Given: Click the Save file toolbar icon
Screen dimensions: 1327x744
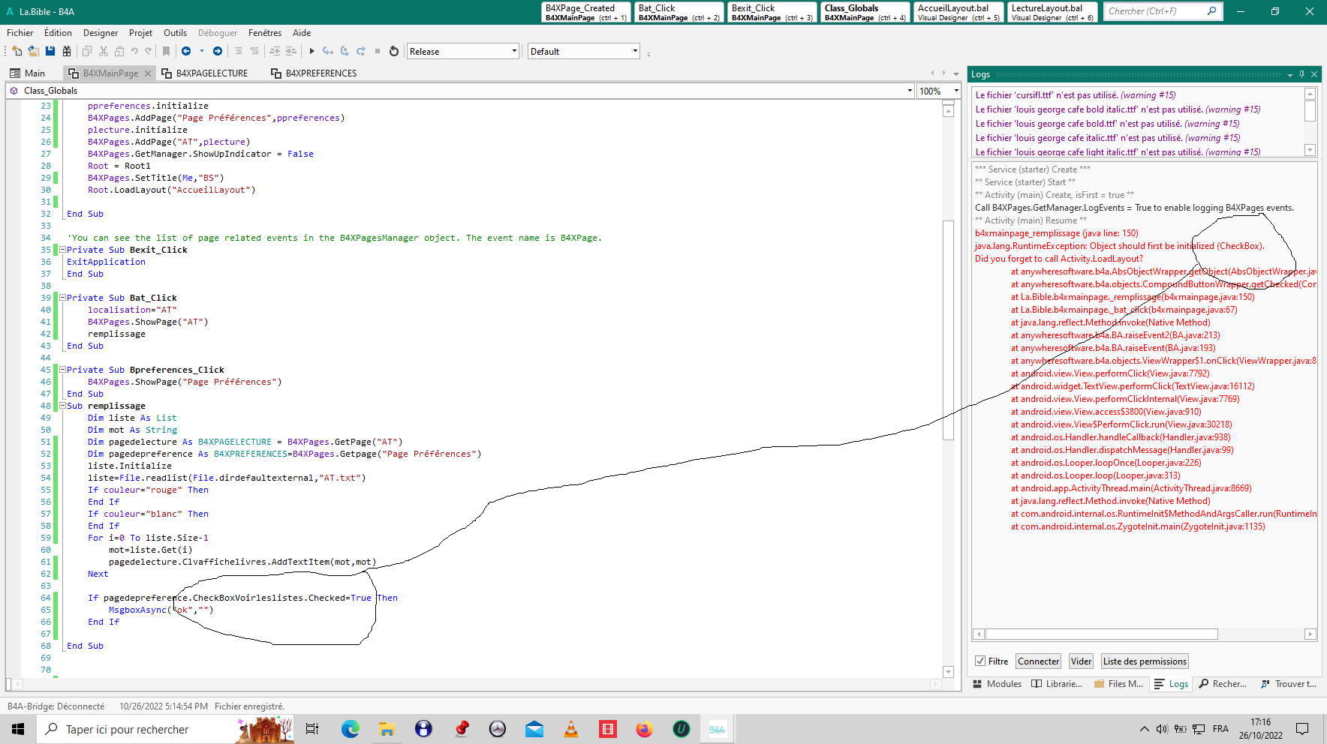Looking at the screenshot, I should pos(50,51).
